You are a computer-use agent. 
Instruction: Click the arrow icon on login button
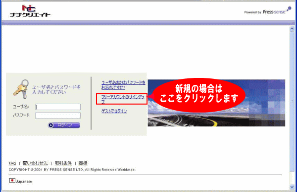point(51,125)
